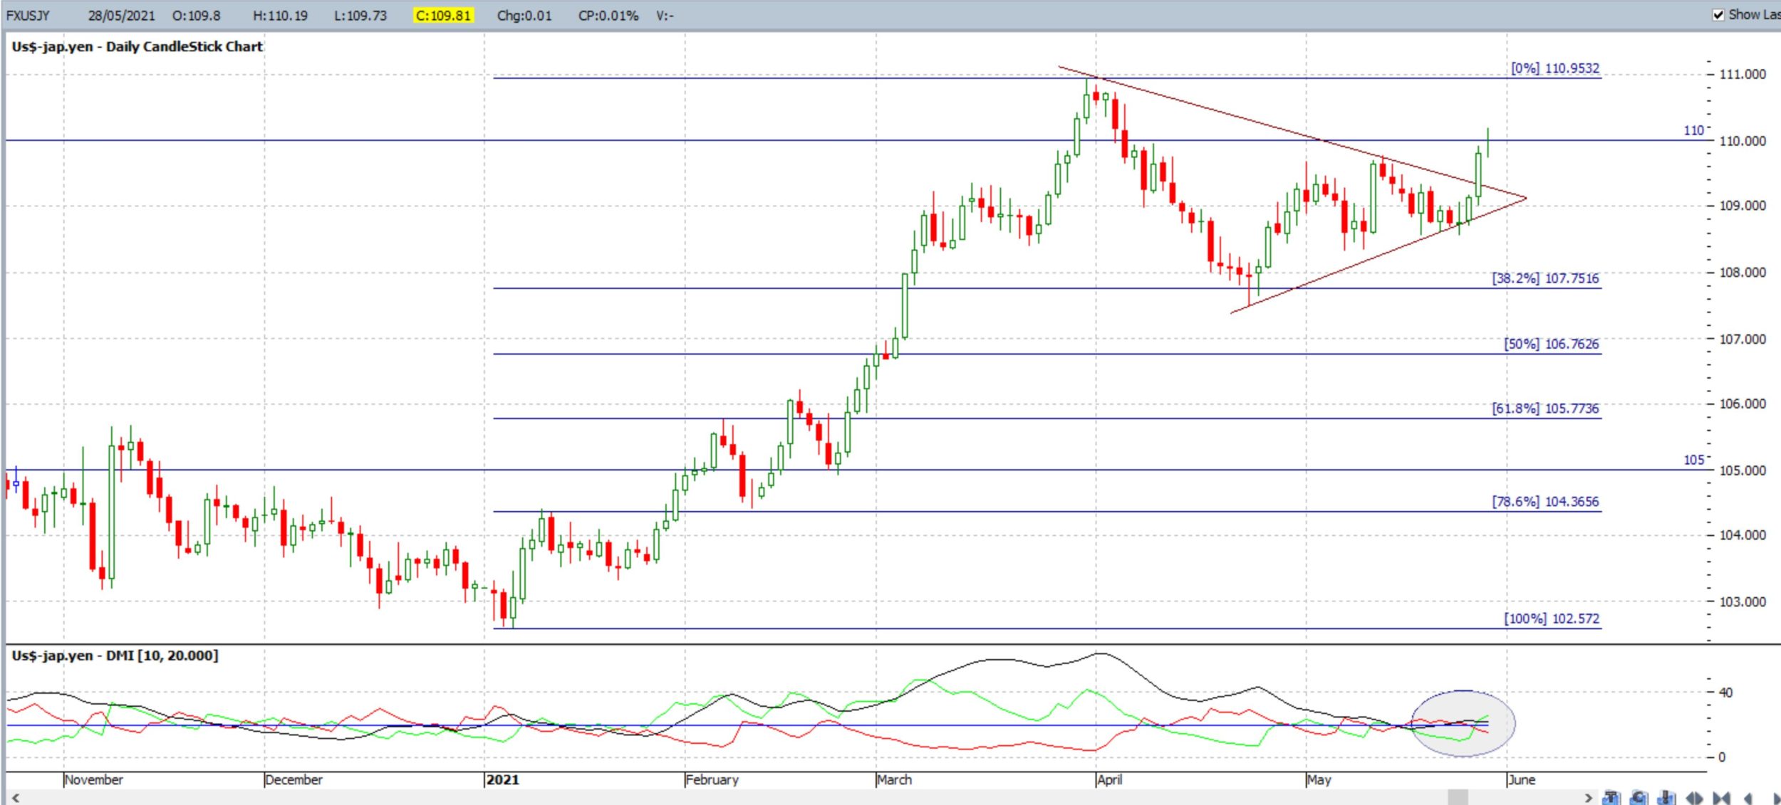1781x805 pixels.
Task: Click the 110 horizontal line label
Action: pos(1693,131)
